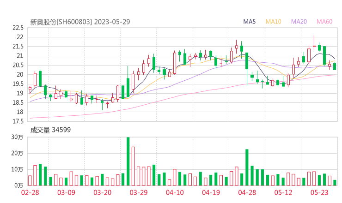This screenshot has width=342, height=203.
Task: Click the chart title 新奥股份[SH600803] 2023-05-29
Action: [x=80, y=22]
